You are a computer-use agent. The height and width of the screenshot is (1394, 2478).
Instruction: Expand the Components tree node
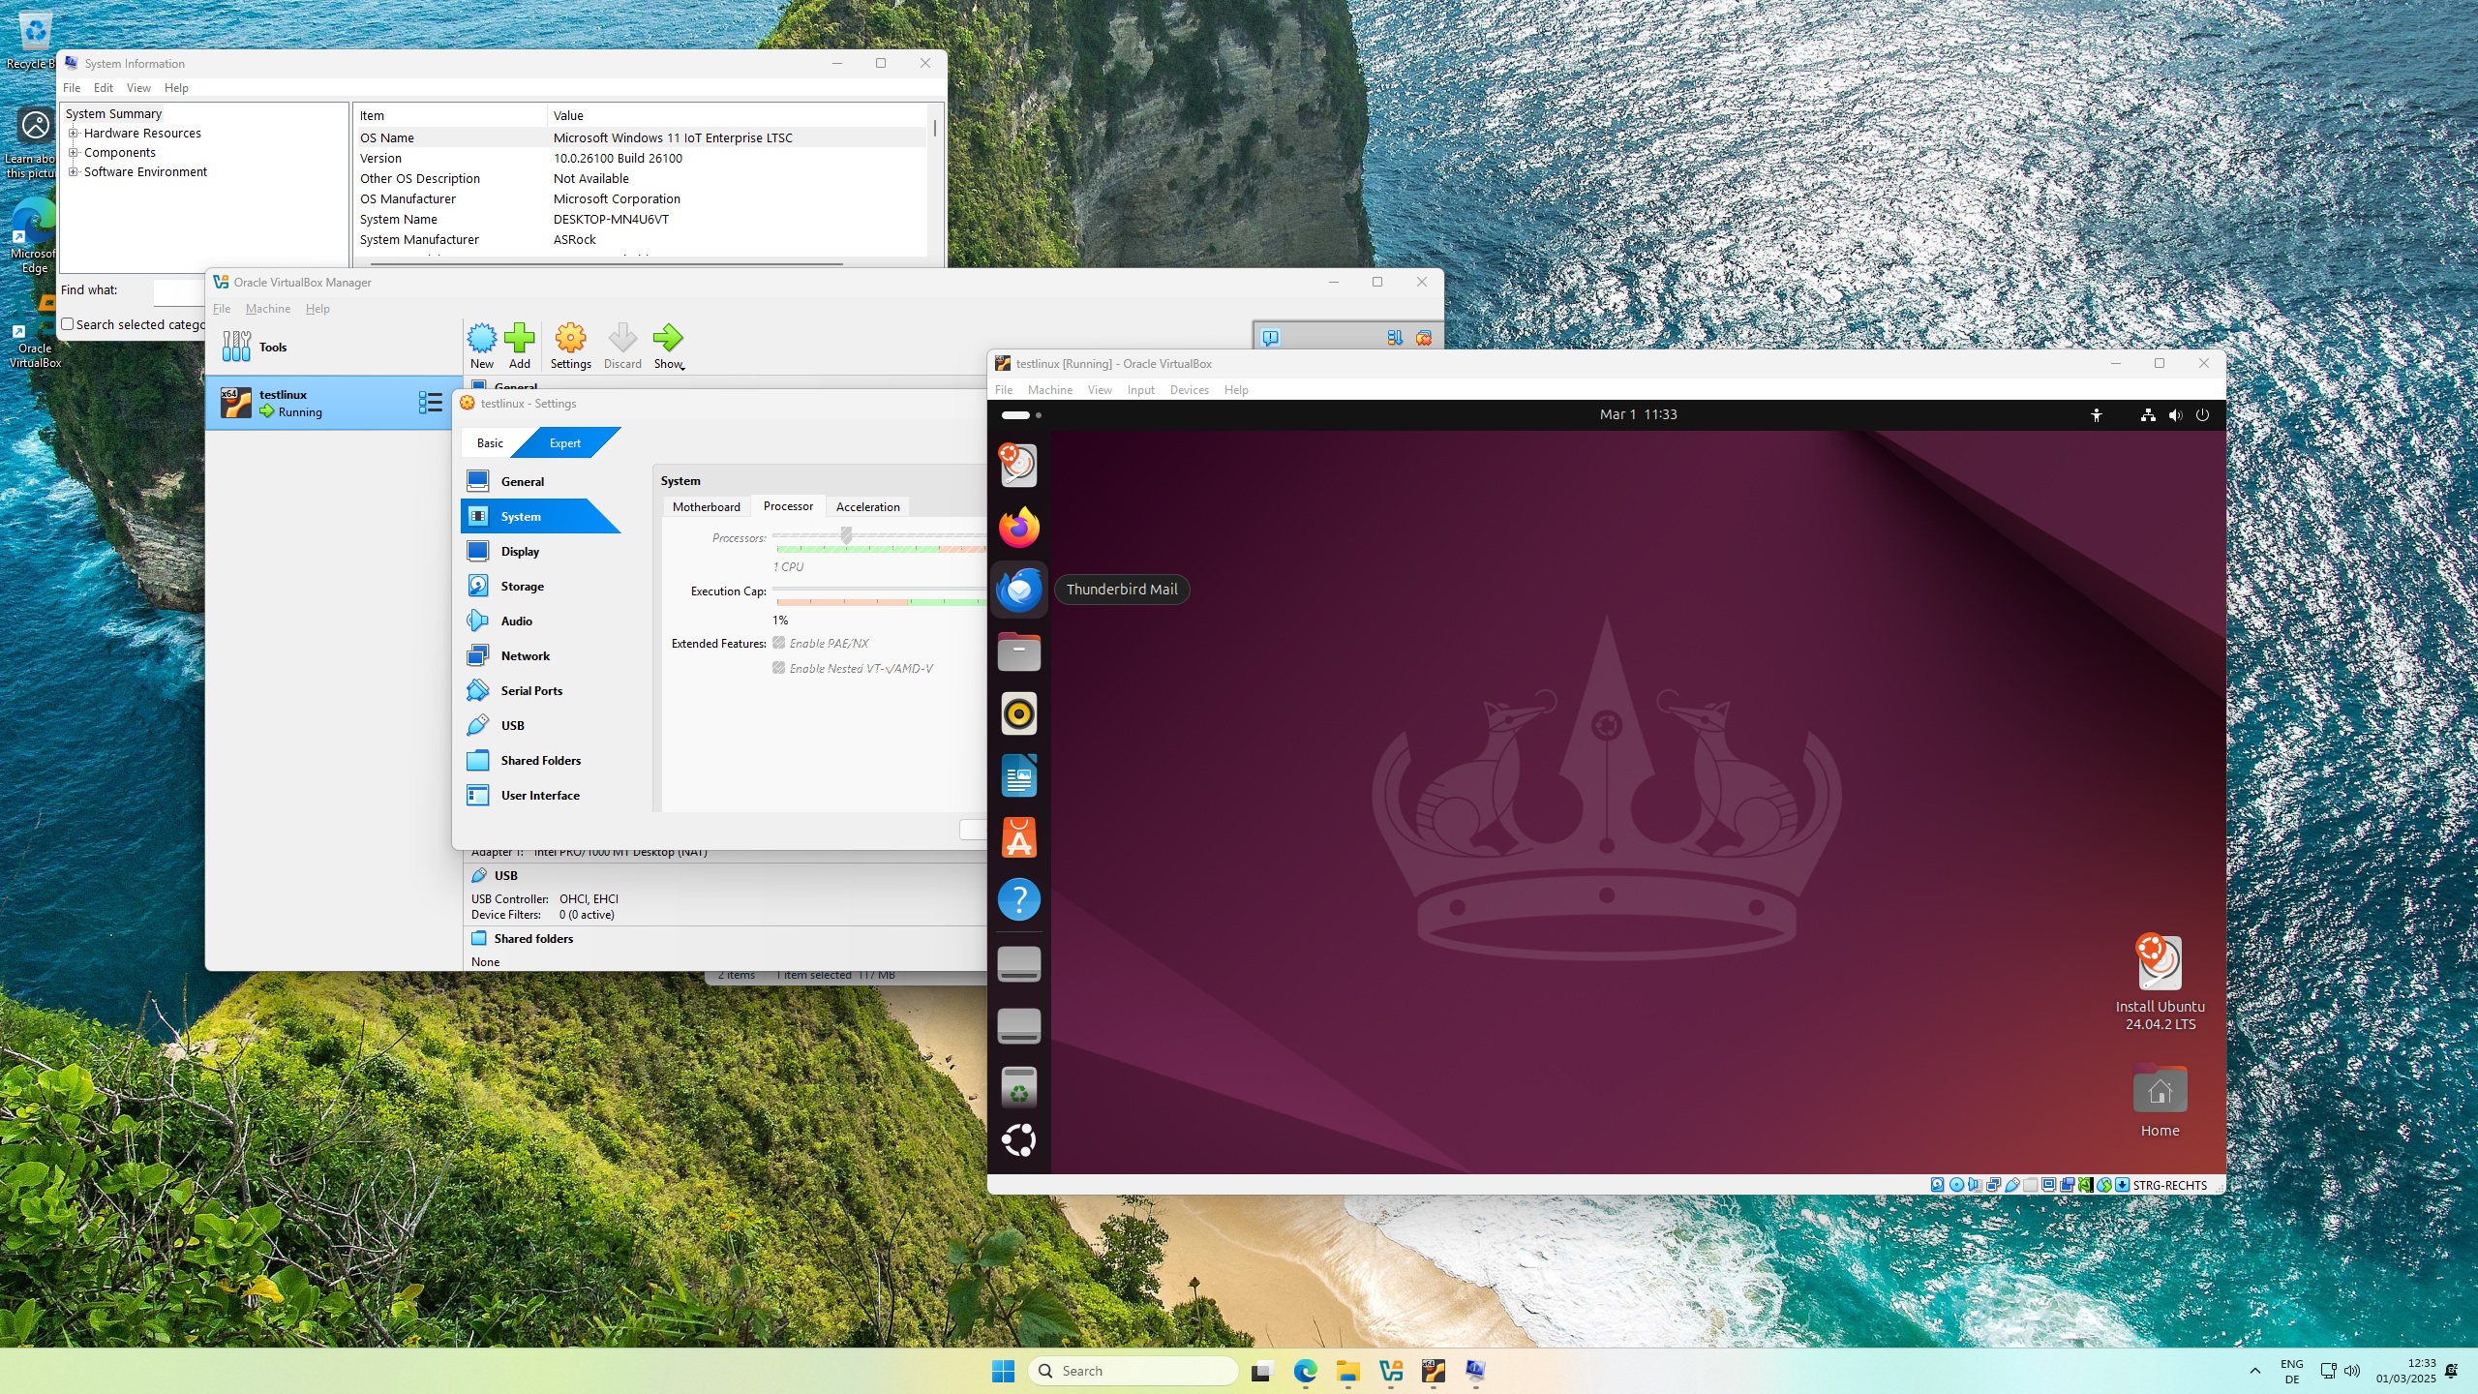(x=73, y=153)
